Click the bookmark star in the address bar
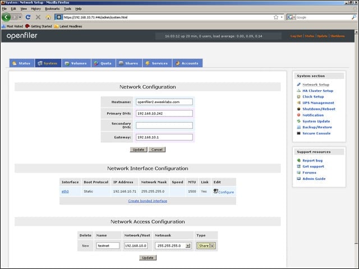 276,17
